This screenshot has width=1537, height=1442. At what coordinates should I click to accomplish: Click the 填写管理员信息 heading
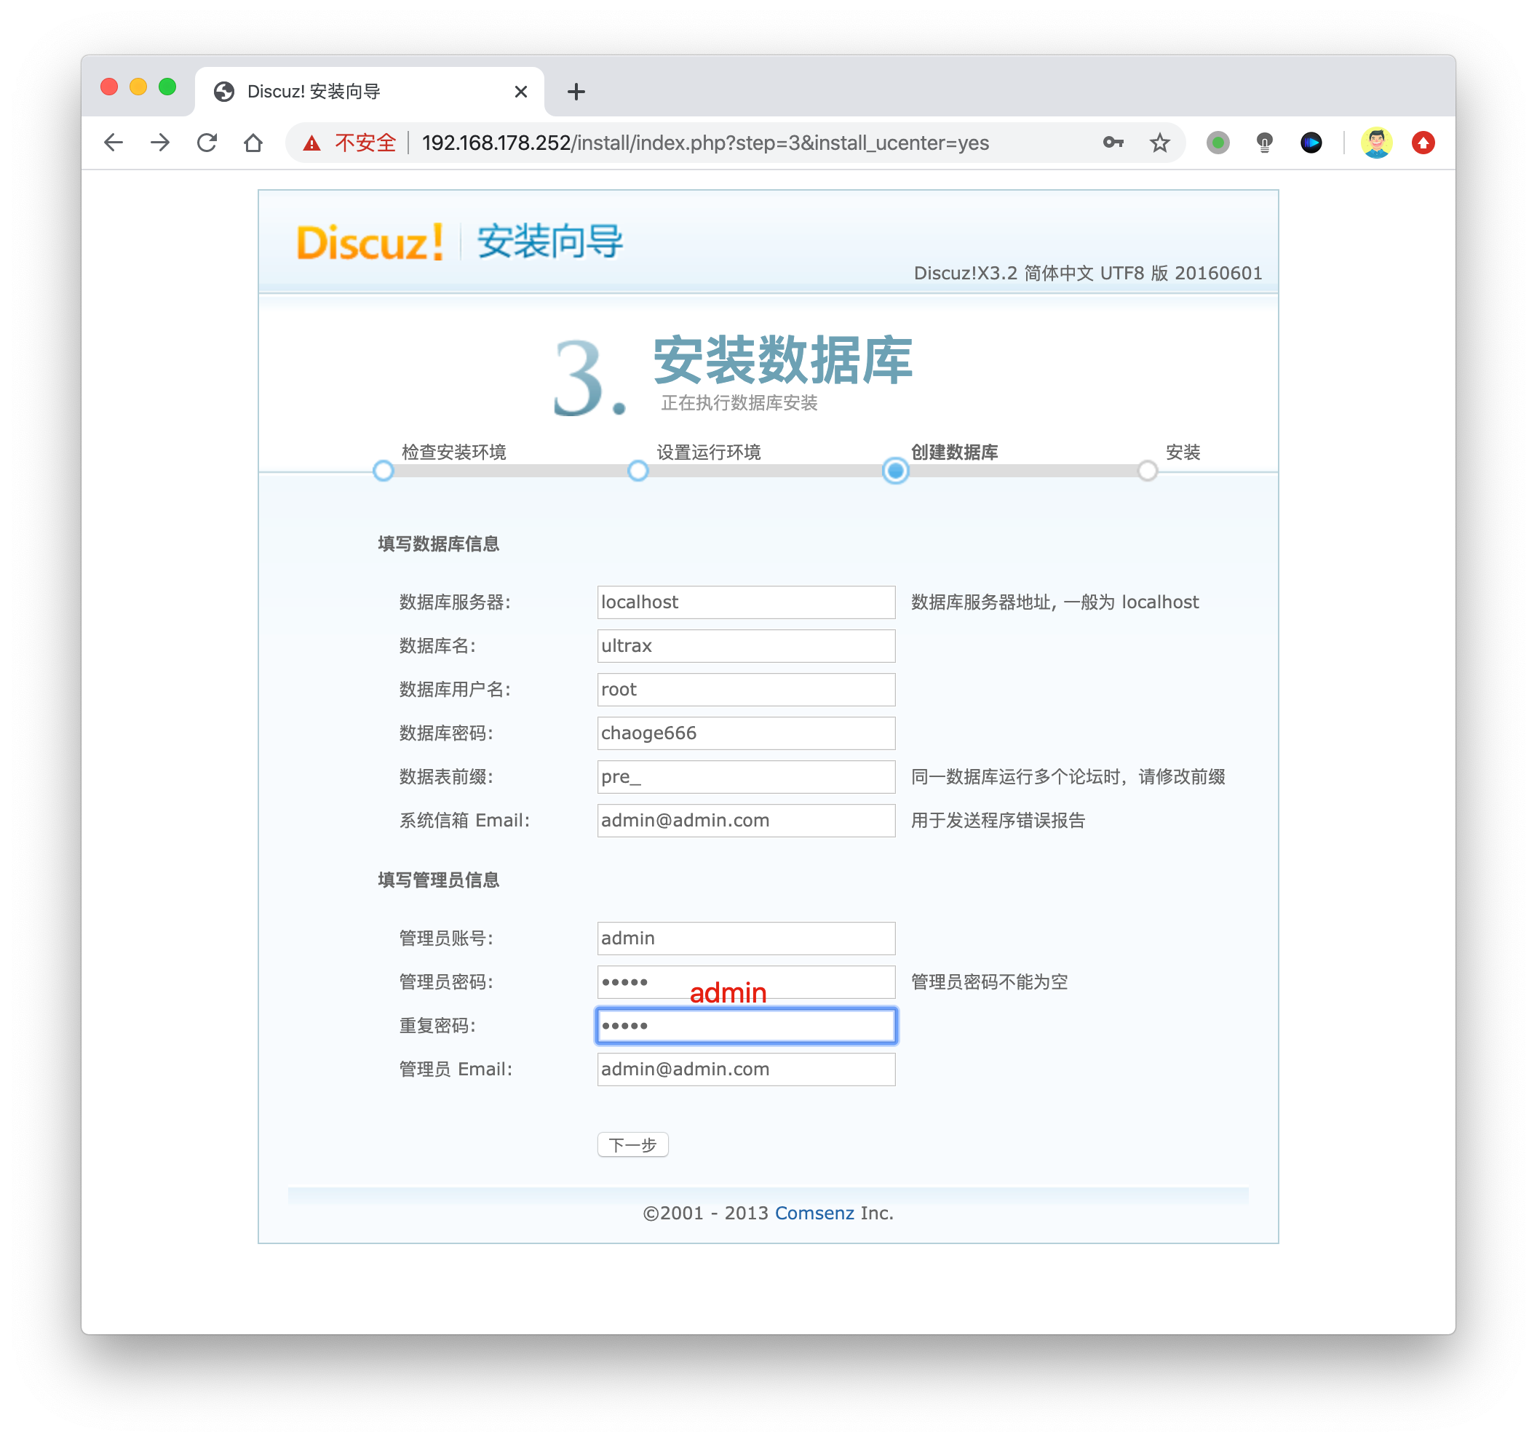(438, 880)
